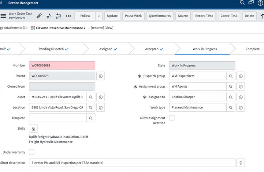
Task: Click the rename attachment link
Action: coord(97,28)
